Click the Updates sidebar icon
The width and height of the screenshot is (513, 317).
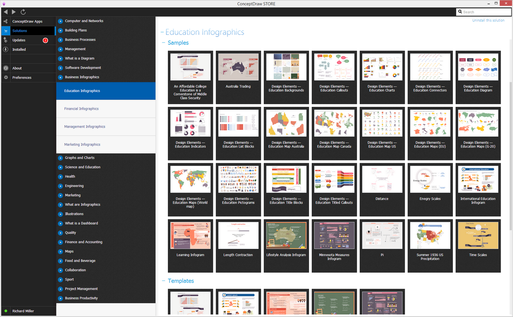click(6, 40)
